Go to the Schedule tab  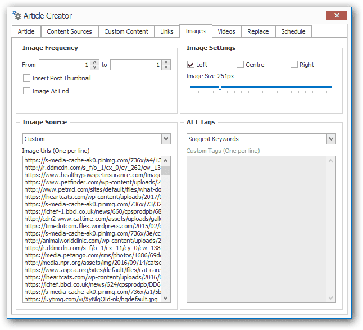coord(293,31)
